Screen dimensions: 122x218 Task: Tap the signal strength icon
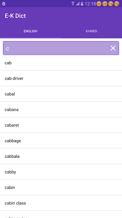click(78, 4)
